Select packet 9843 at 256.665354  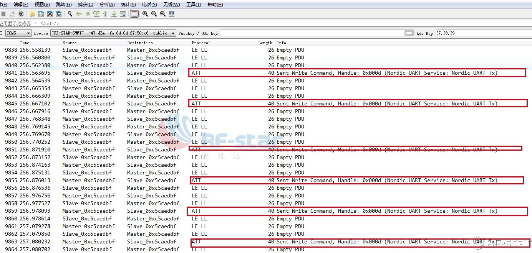(x=266, y=88)
